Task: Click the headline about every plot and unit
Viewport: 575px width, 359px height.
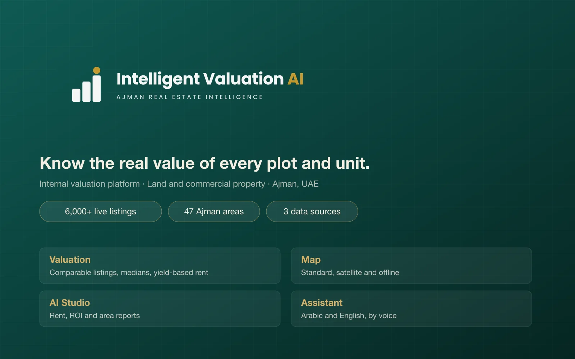Action: point(204,163)
